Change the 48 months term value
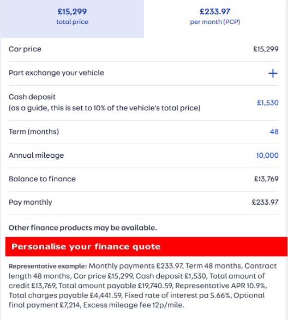288x320 pixels. [x=274, y=132]
